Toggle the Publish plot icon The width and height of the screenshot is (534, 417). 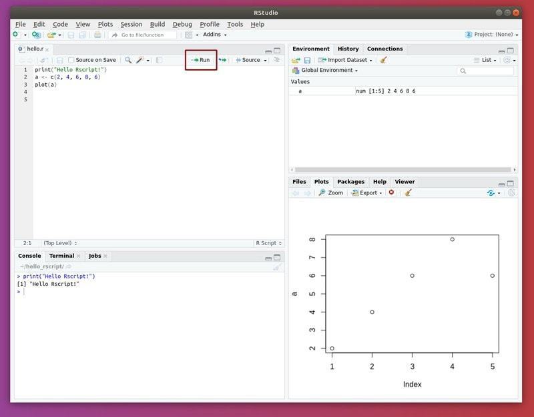[489, 193]
